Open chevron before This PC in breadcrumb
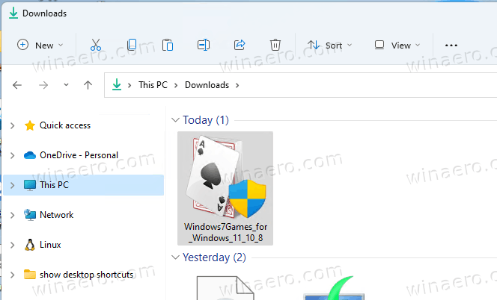This screenshot has width=497, height=300. [129, 85]
